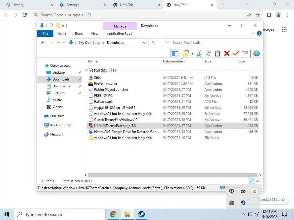294x220 pixels.
Task: Select Videos in the navigation pane
Action: pos(57,107)
